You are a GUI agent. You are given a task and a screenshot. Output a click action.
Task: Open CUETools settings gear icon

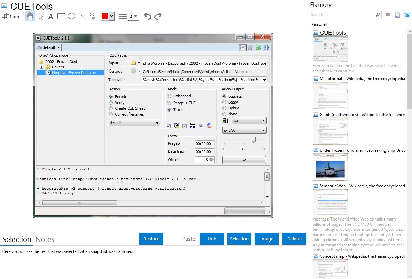tap(250, 47)
